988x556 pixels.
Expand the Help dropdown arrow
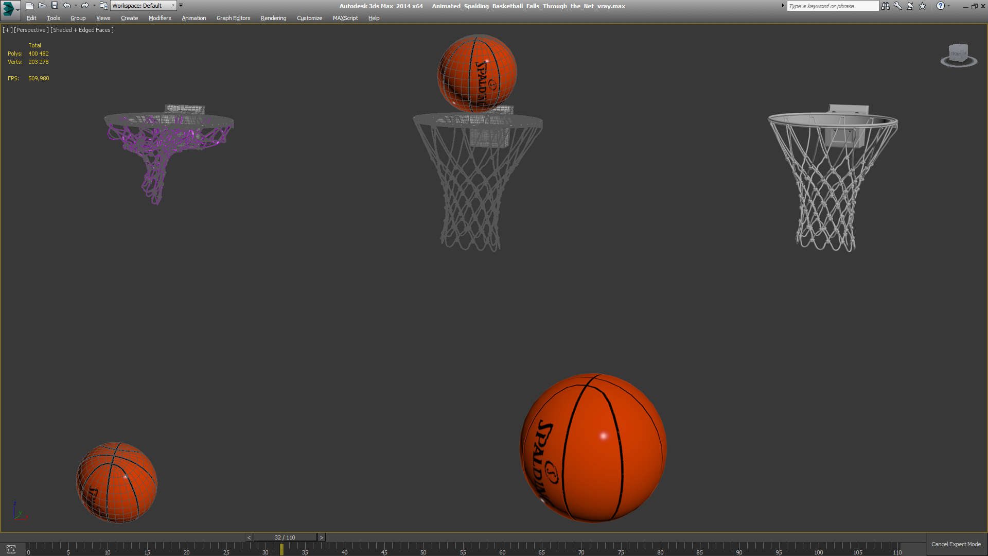click(949, 6)
